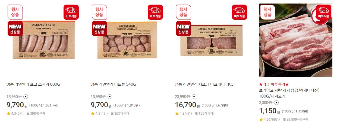This screenshot has width=340, height=126.
Task: Click the star rating 4.8 (4건) on beef patty
Action: (184, 114)
